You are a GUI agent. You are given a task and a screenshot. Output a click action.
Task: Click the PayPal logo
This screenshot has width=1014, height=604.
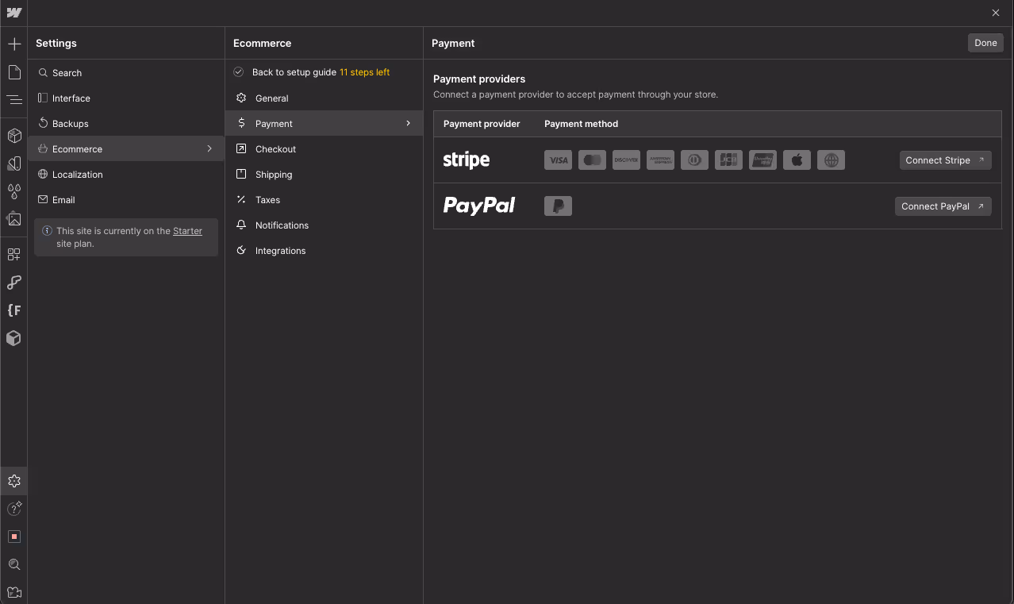coord(479,206)
